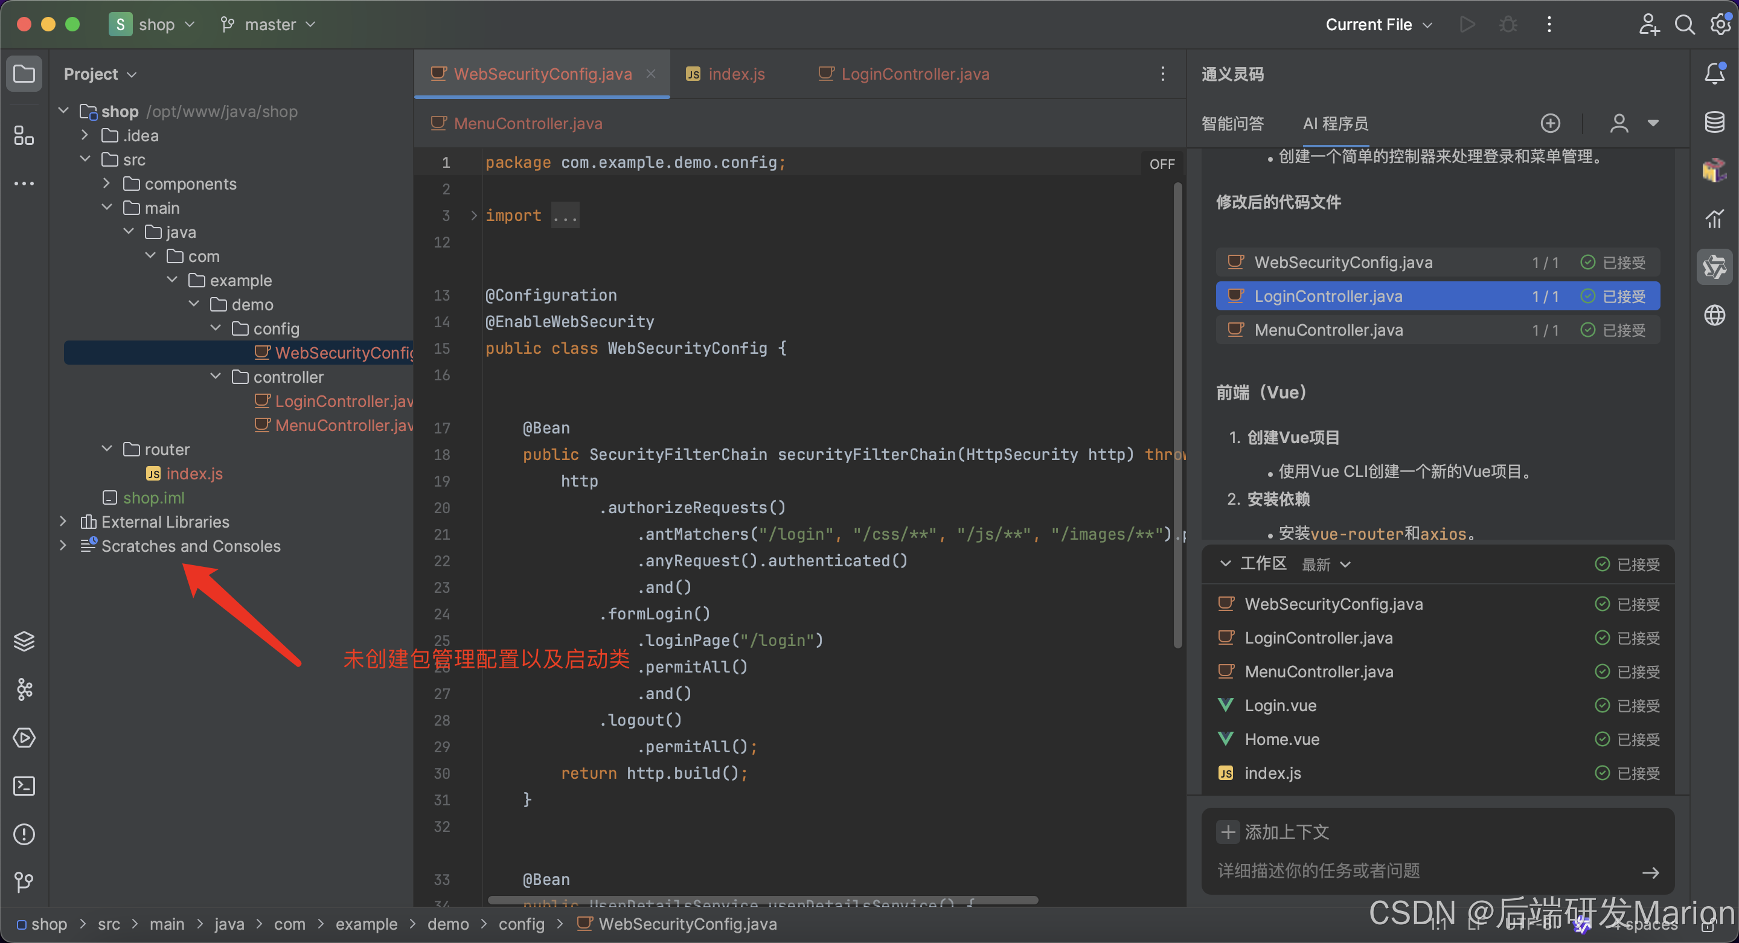
Task: Open the Notifications bell icon
Action: (x=1715, y=74)
